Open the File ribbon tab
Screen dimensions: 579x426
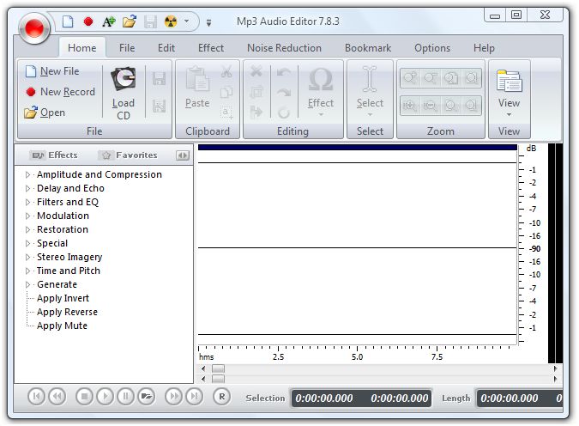point(127,48)
